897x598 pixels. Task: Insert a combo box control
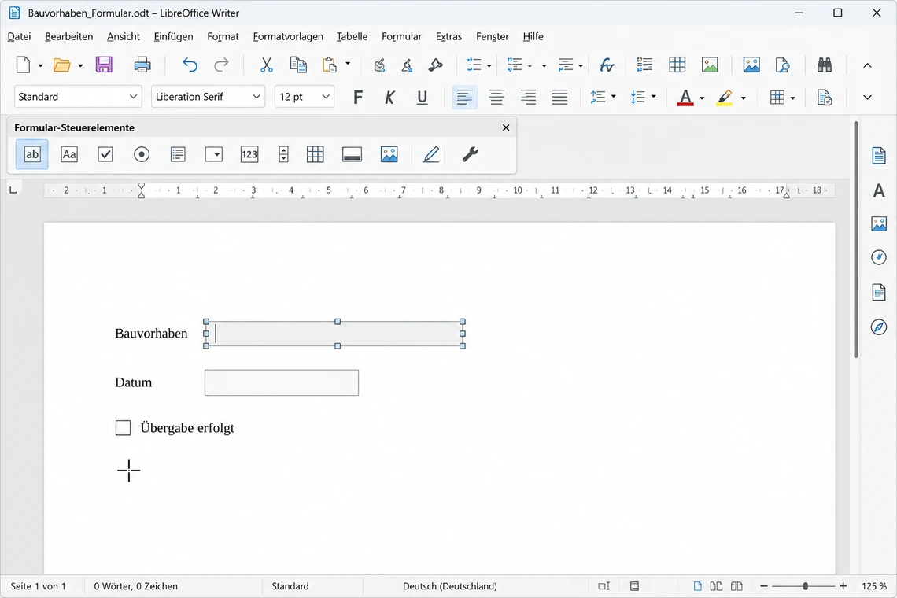(x=214, y=154)
